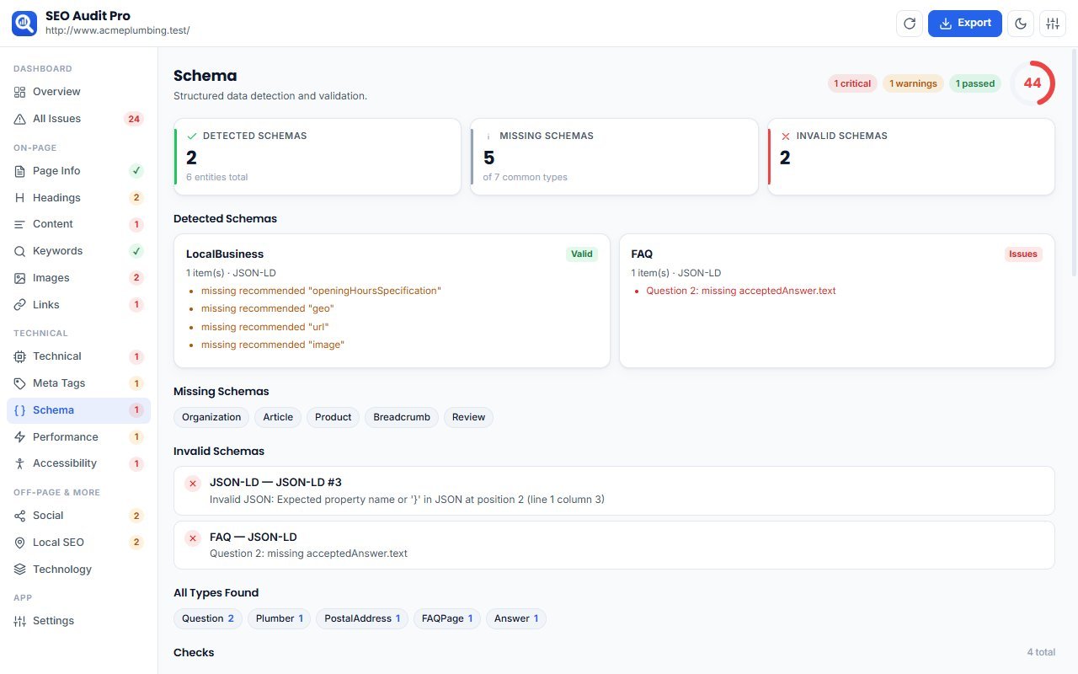Open All Issues in the sidebar
Viewport: 1078px width, 674px height.
click(78, 119)
